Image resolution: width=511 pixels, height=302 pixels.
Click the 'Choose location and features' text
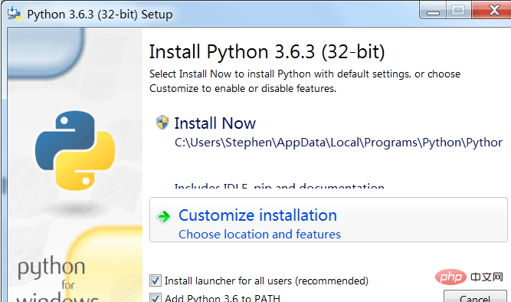tap(260, 234)
